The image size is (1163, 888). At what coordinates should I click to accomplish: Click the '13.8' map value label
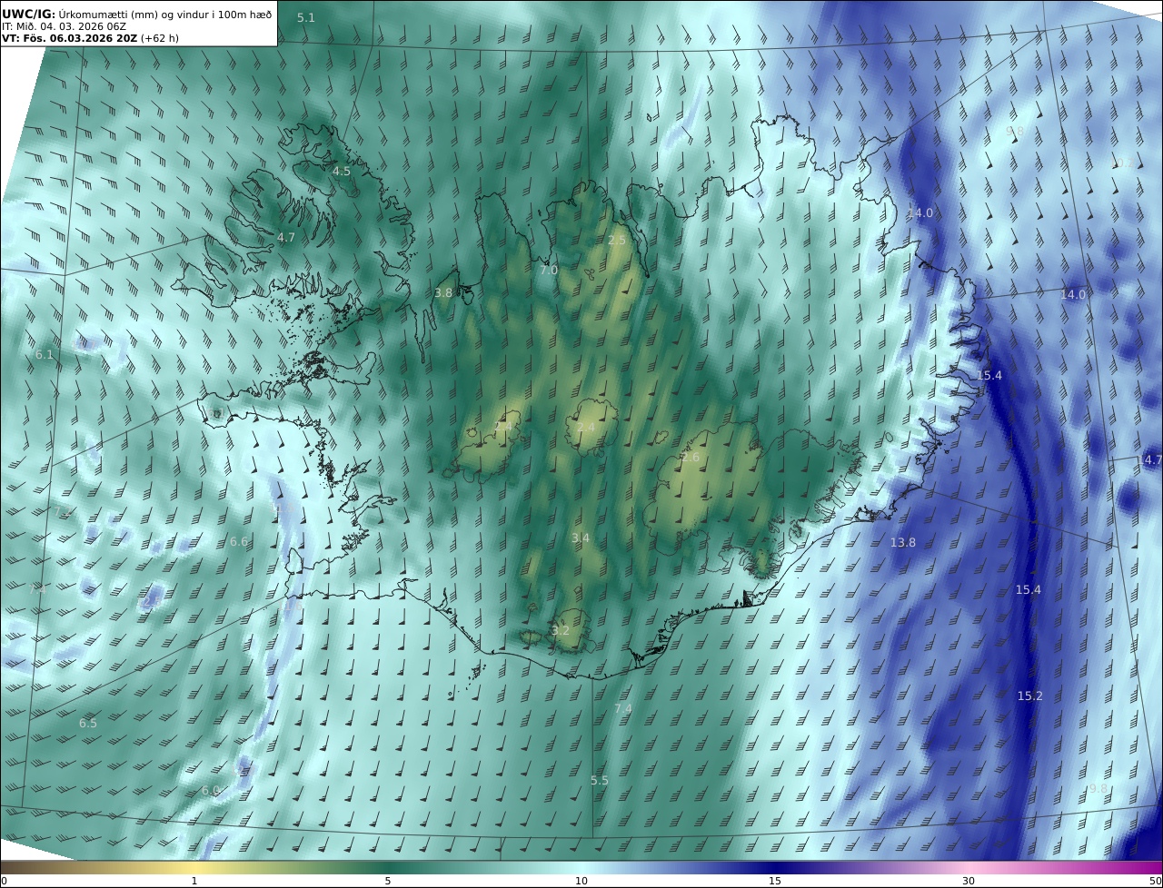[903, 543]
